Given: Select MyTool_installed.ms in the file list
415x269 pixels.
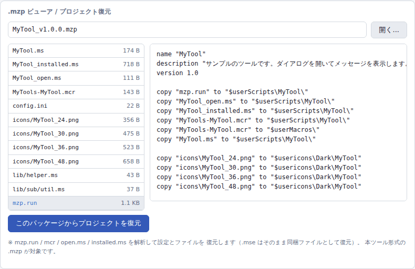Looking at the screenshot, I should click(76, 64).
